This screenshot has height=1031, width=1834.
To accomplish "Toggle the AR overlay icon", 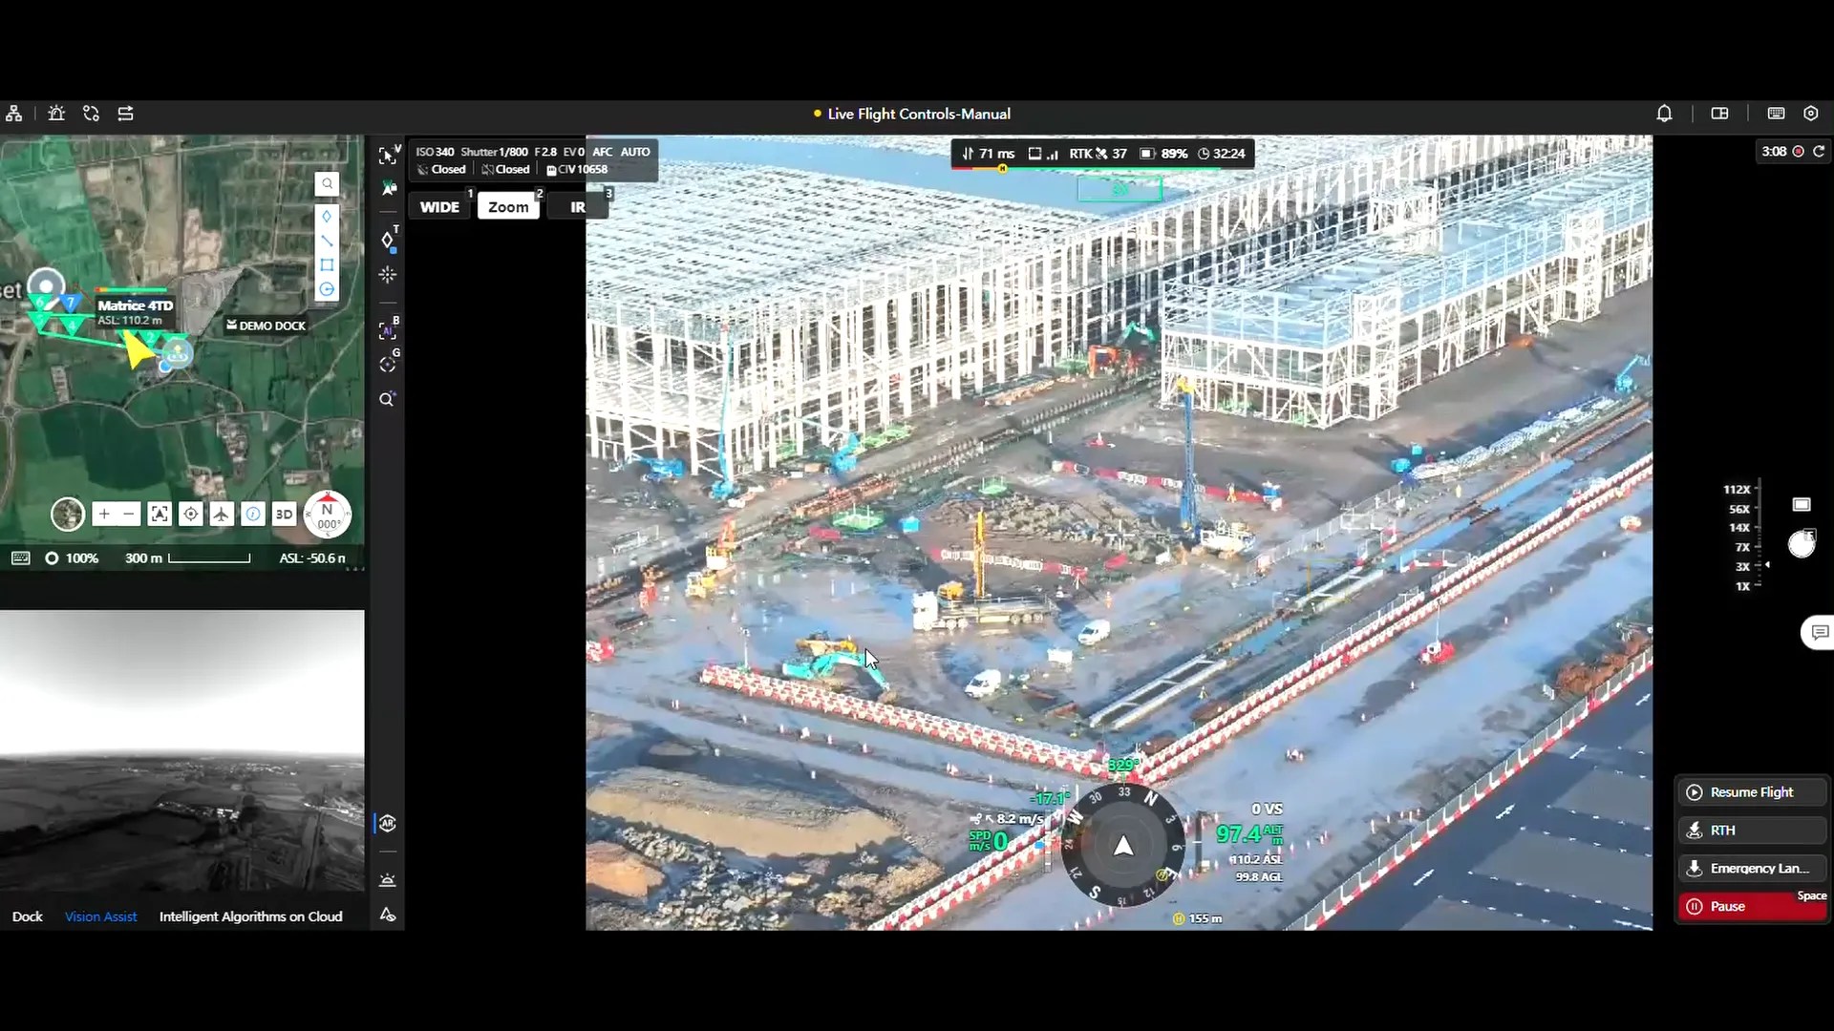I will point(388,824).
